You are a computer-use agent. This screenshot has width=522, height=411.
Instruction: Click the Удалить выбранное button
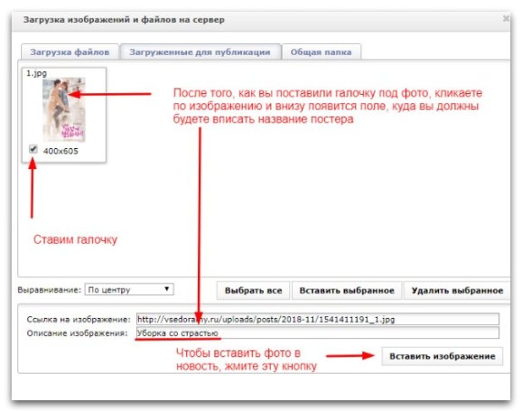[x=457, y=291]
